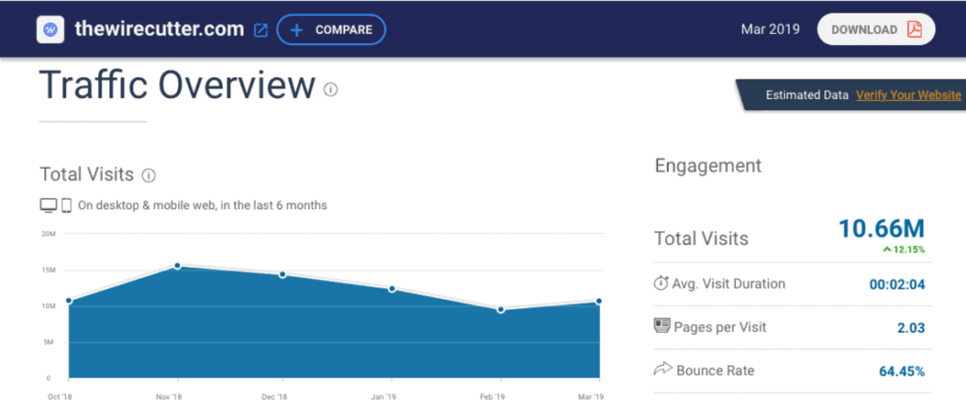Click the desktop device icon
The width and height of the screenshot is (966, 410).
tap(48, 205)
